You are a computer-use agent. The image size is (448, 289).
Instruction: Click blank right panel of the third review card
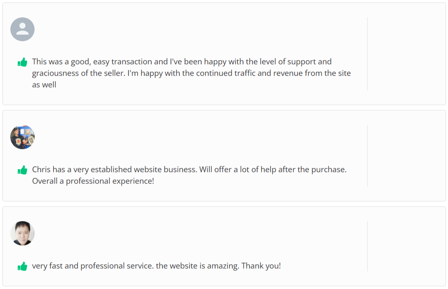(406, 246)
